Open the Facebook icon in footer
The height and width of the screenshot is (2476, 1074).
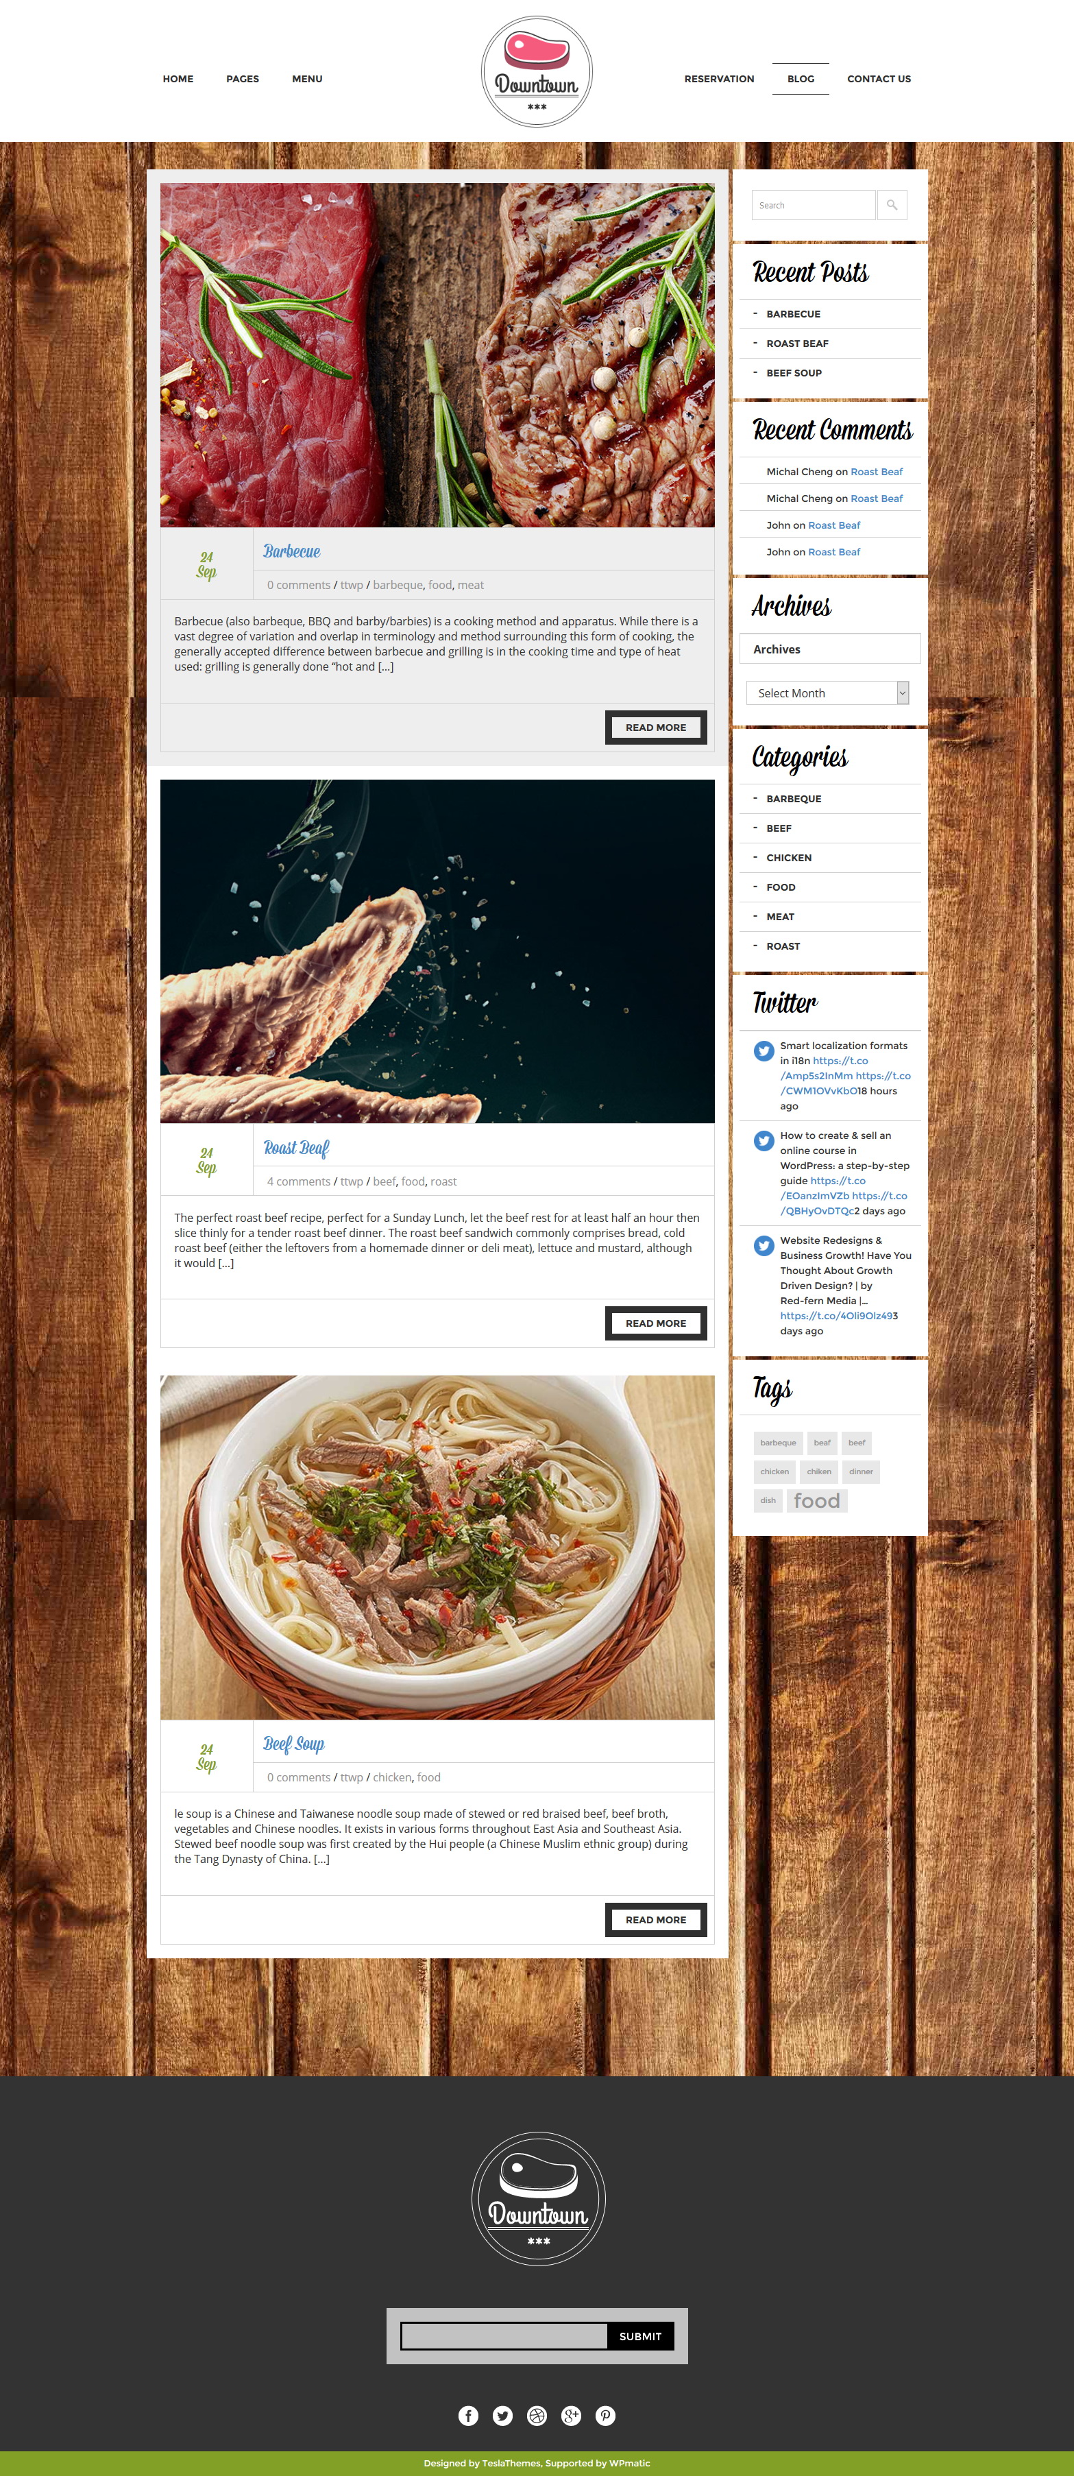[468, 2416]
